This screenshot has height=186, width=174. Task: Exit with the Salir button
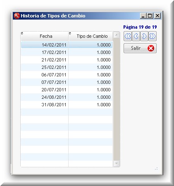click(140, 48)
